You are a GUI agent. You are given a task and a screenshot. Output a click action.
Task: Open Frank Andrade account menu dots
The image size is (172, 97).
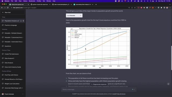23,94
